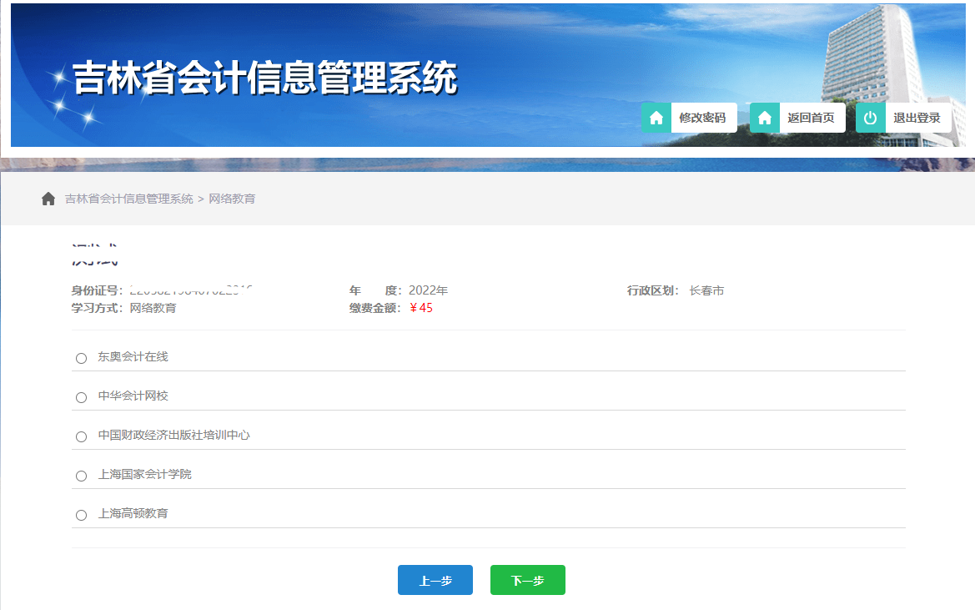Open the 修改密码 page

703,118
